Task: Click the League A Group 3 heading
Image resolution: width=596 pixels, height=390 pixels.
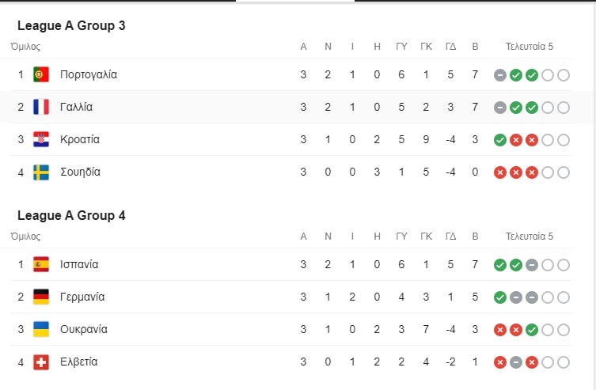Action: (71, 25)
